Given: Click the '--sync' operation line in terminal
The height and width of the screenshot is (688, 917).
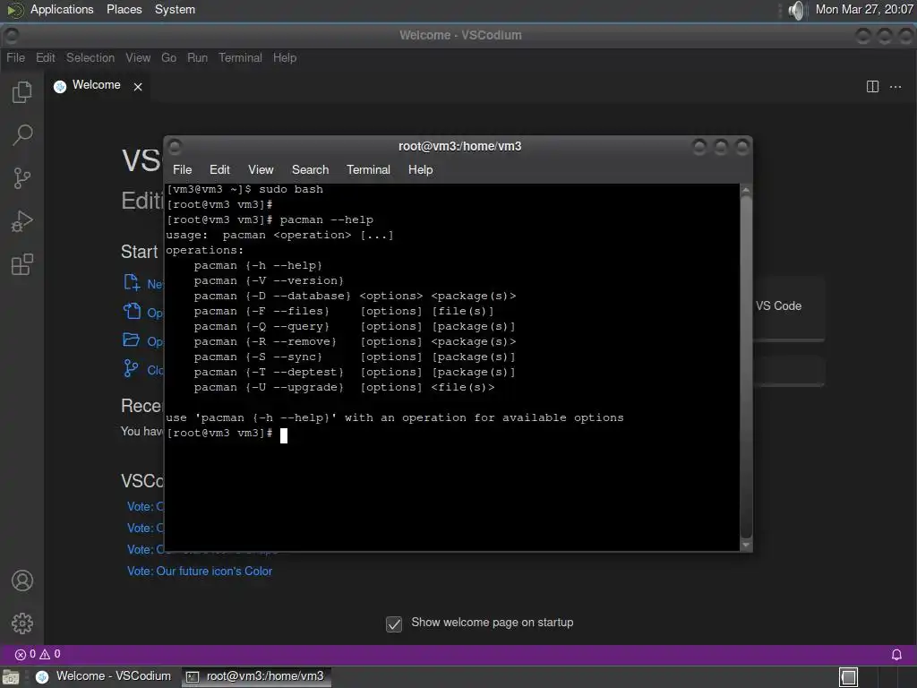Looking at the screenshot, I should pos(355,357).
